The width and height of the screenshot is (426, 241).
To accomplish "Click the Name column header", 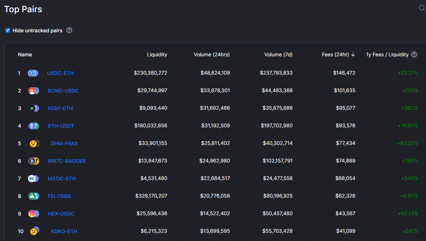I will [x=25, y=55].
